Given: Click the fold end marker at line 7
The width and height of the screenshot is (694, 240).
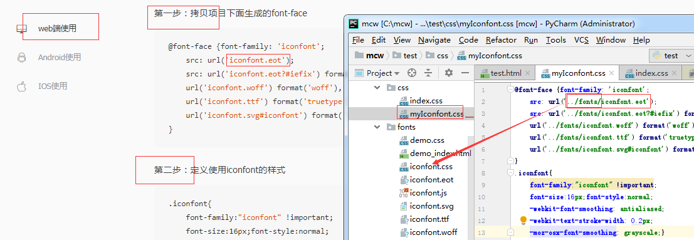Looking at the screenshot, I should pyautogui.click(x=510, y=161).
